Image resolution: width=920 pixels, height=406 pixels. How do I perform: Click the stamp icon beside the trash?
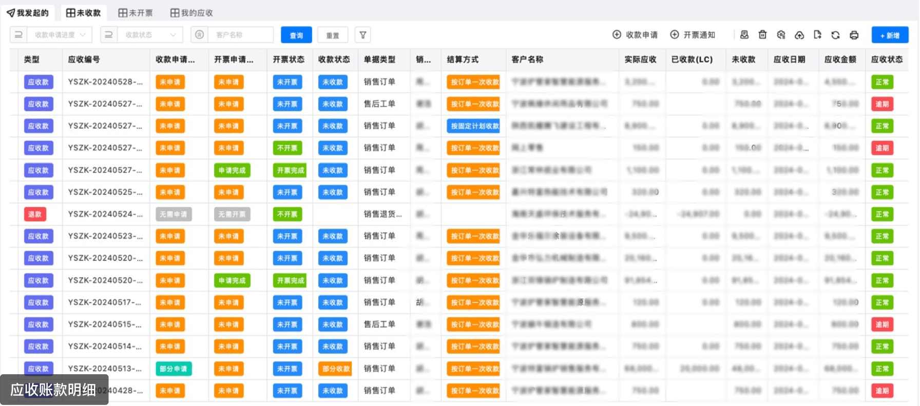pyautogui.click(x=744, y=35)
